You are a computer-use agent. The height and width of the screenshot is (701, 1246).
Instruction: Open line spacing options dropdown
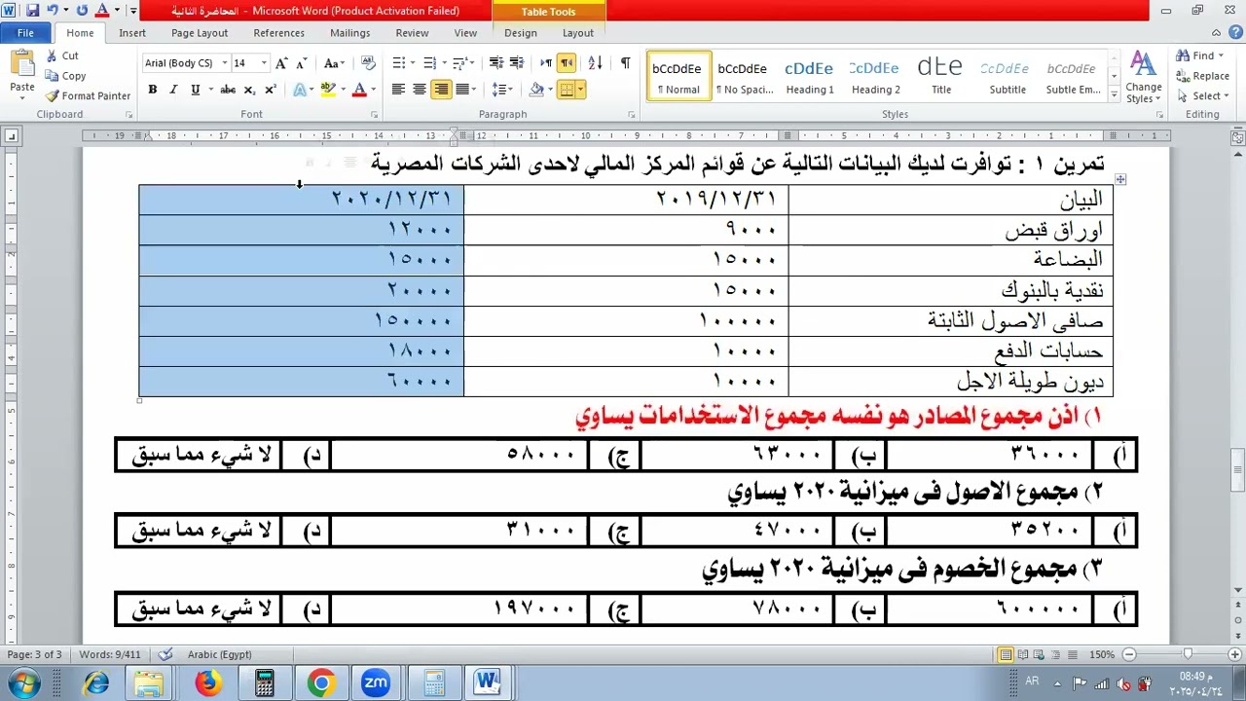[502, 90]
